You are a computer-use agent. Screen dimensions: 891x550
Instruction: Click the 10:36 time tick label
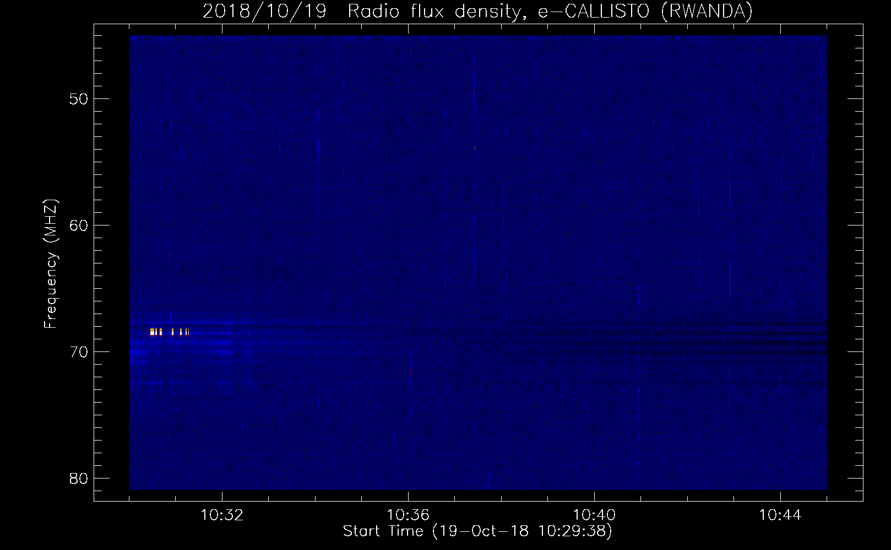pyautogui.click(x=408, y=515)
